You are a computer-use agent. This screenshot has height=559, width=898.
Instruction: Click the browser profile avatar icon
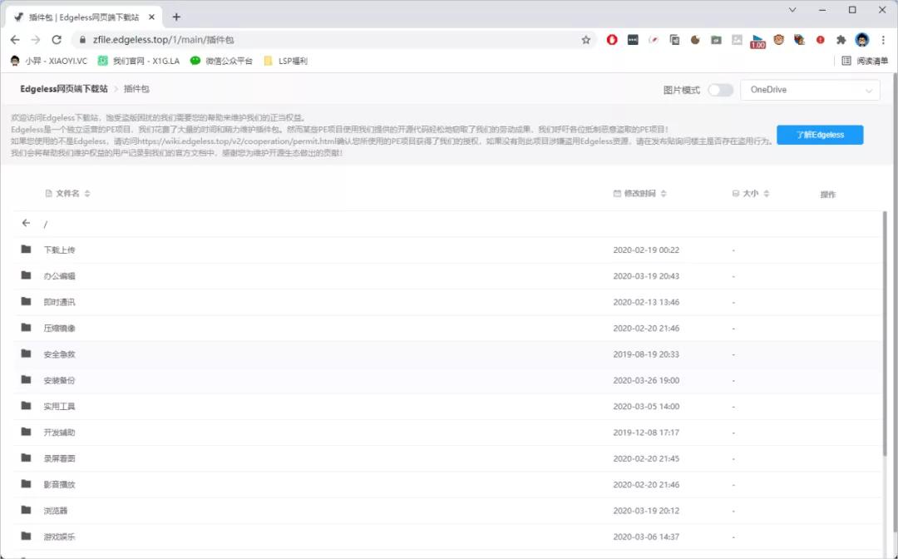(862, 39)
